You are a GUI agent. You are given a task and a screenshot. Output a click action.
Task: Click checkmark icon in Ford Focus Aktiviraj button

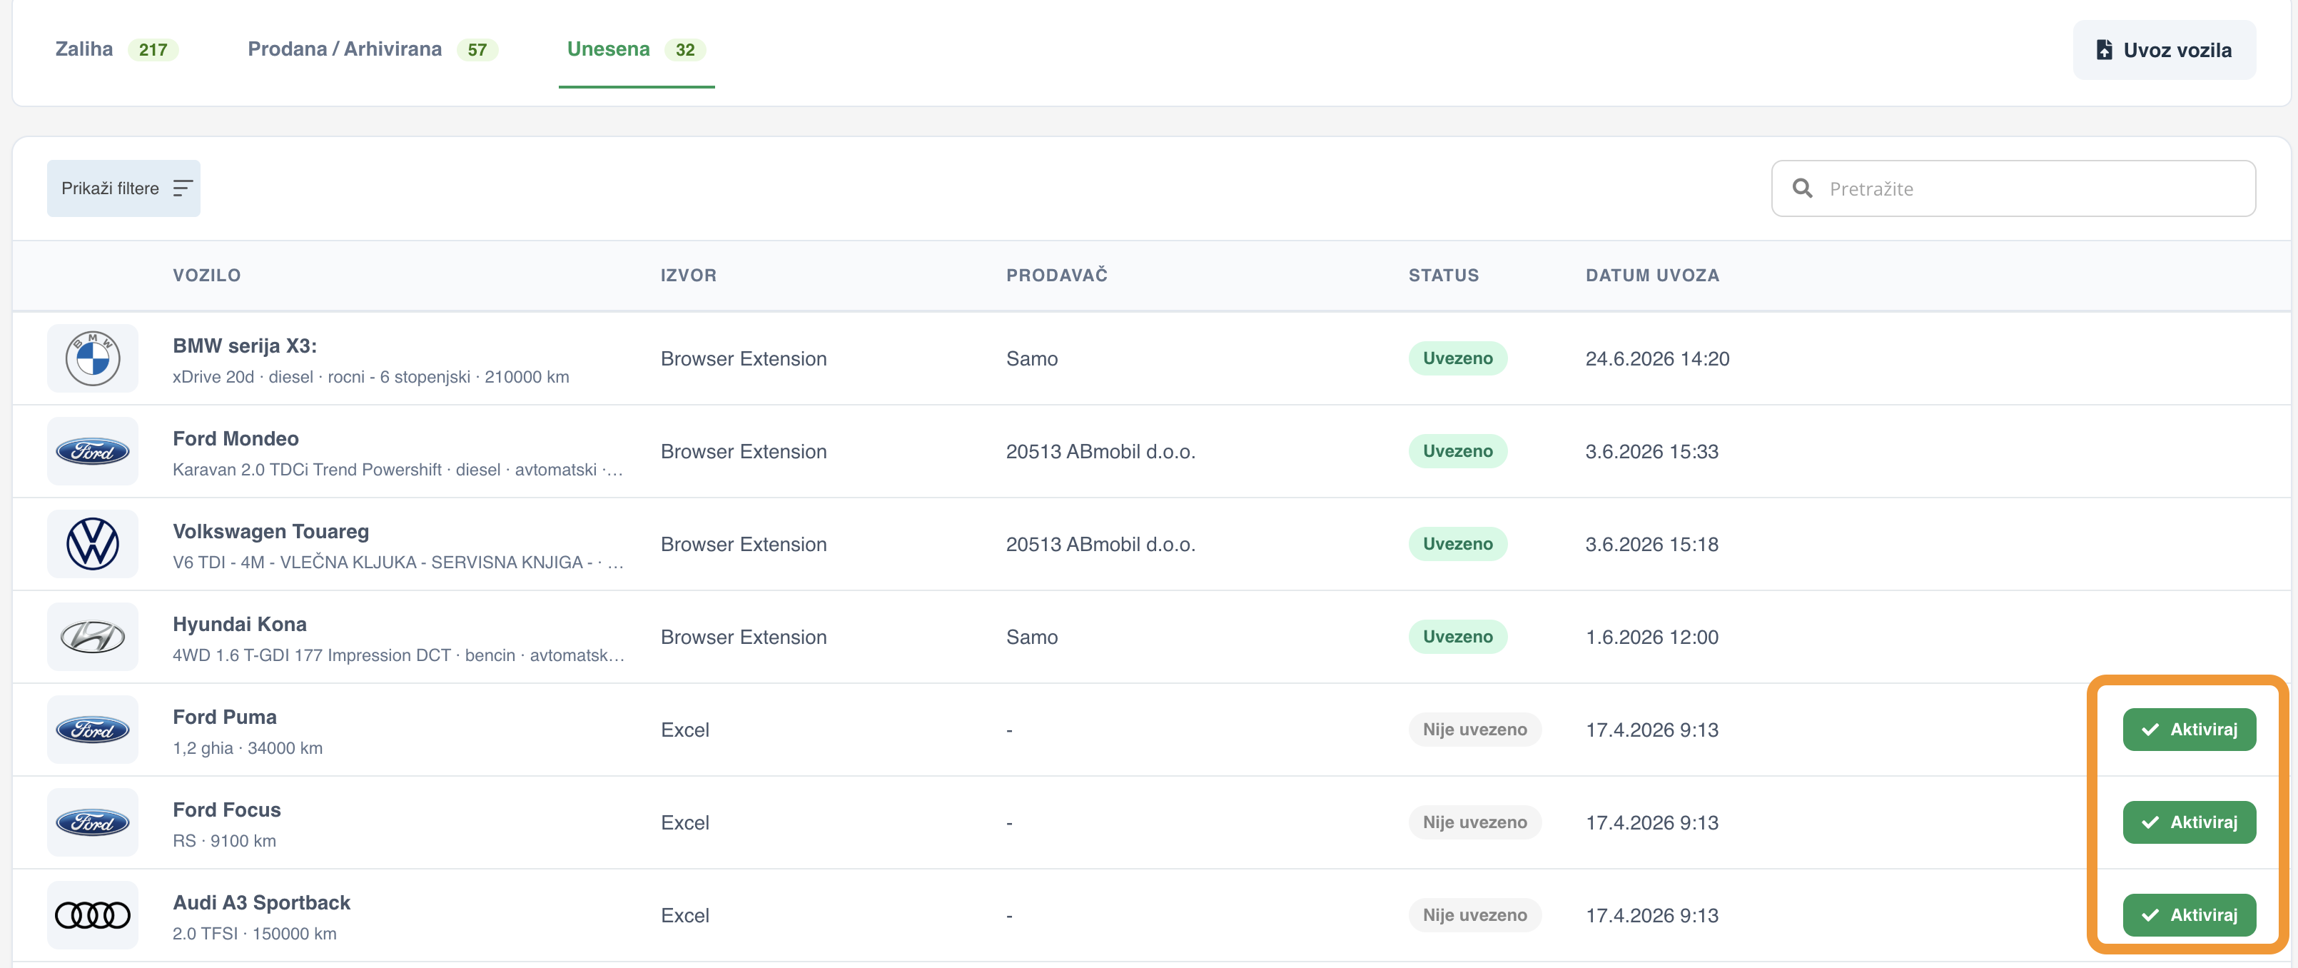pos(2150,822)
